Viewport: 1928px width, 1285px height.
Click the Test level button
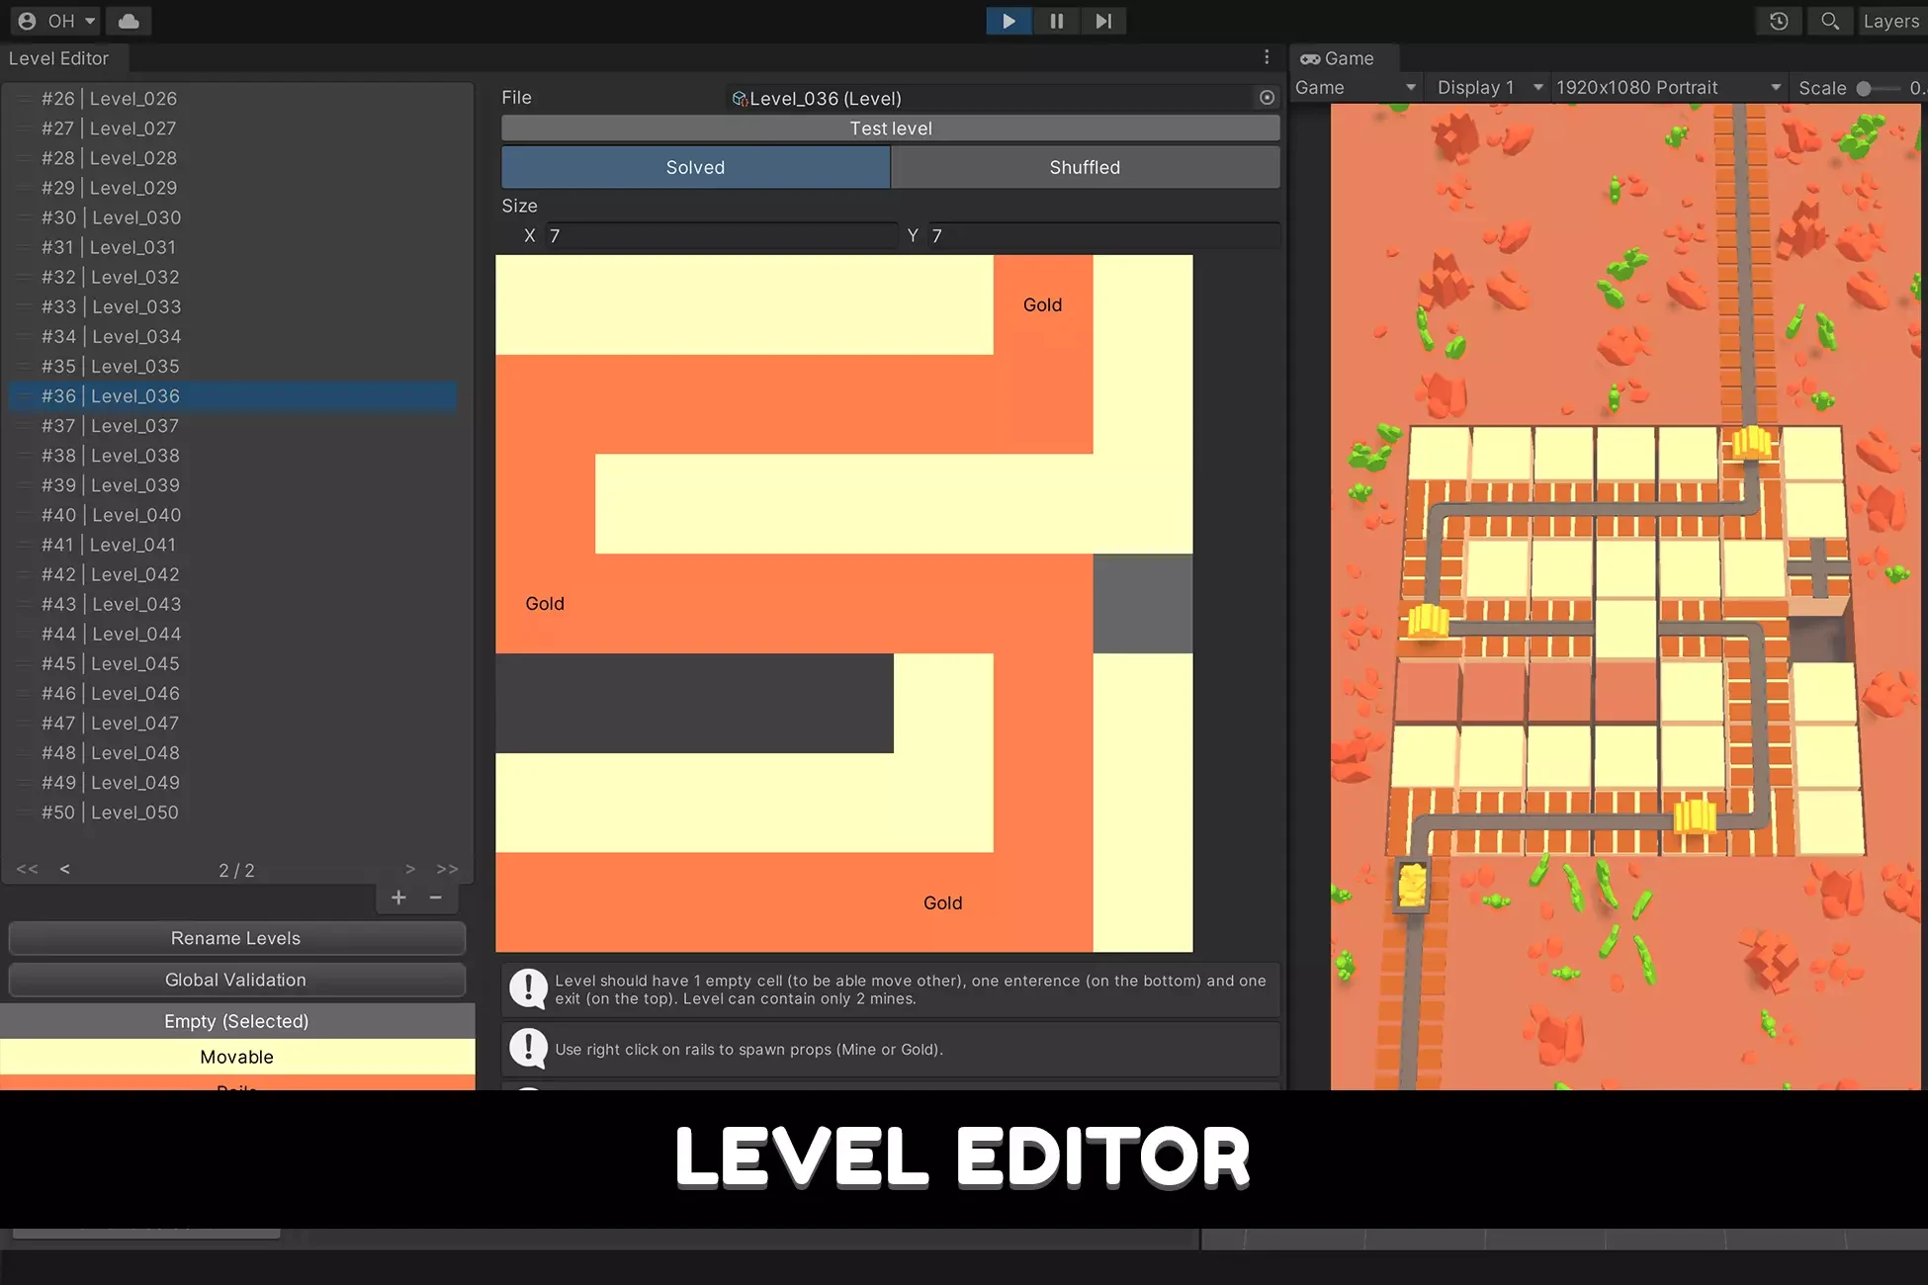(x=890, y=128)
